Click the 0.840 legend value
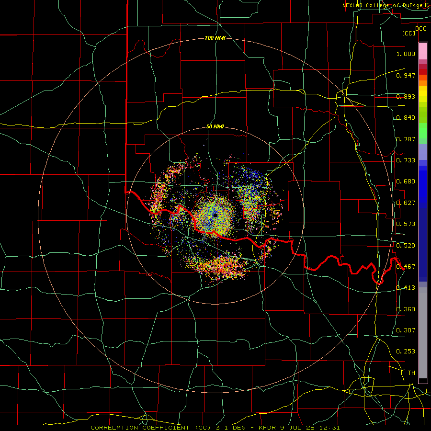Viewport: 431px width, 431px height. 406,118
